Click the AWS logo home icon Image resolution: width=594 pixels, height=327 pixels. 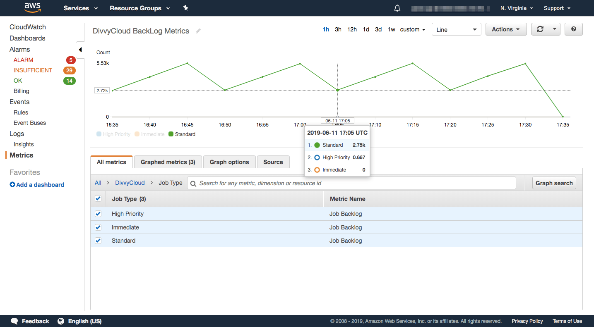[32, 7]
